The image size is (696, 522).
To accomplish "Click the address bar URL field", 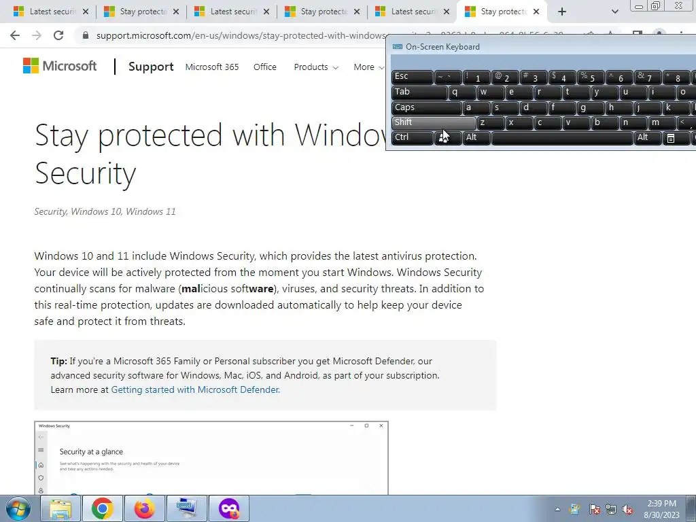I will [x=240, y=35].
